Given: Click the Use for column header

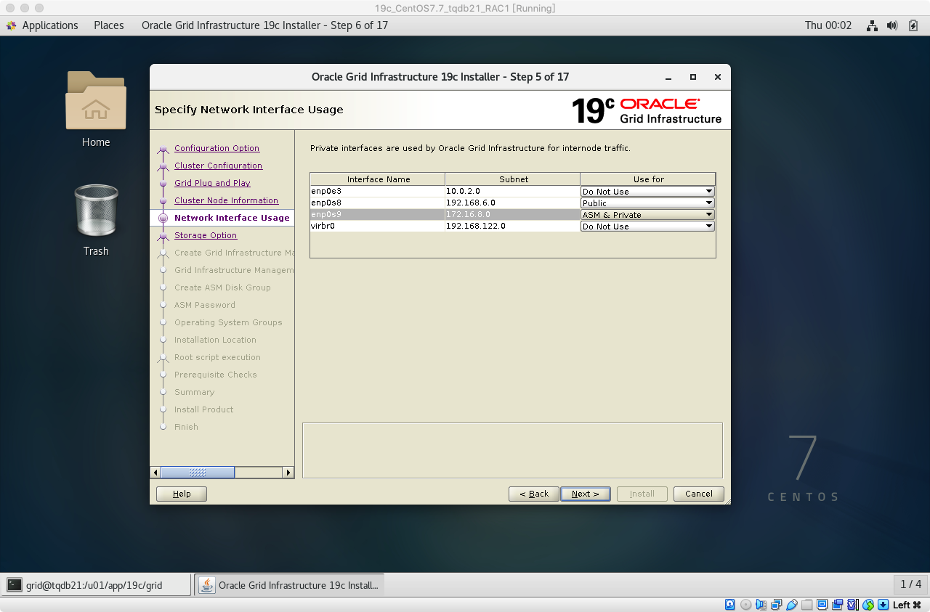Looking at the screenshot, I should point(648,179).
